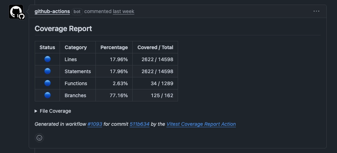Image resolution: width=337 pixels, height=153 pixels.
Task: Click '2622 / 14598' in the Statements row
Action: (155, 71)
